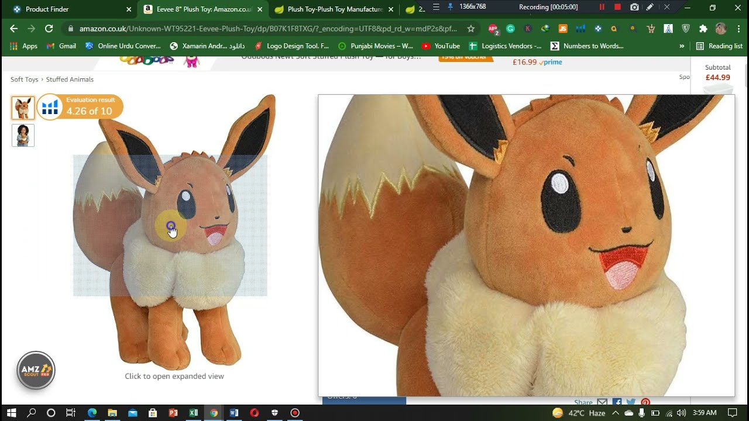The width and height of the screenshot is (749, 421).
Task: Click the Amazon URL address bar
Action: pos(268,29)
